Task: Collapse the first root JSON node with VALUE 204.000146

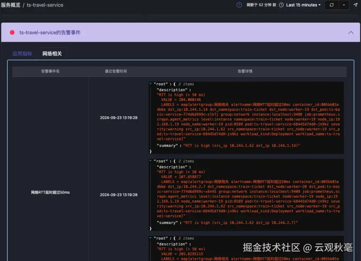Action: click(x=150, y=84)
